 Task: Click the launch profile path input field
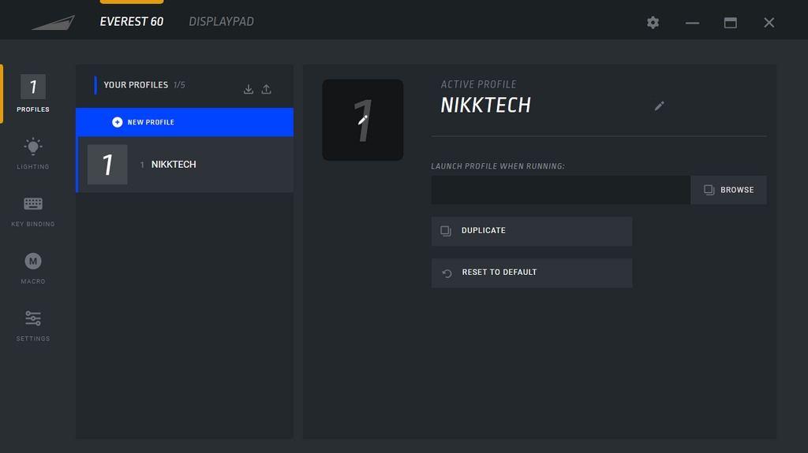561,190
